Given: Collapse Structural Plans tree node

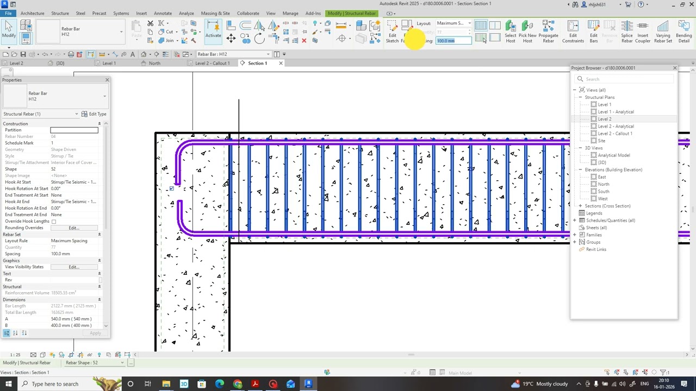Looking at the screenshot, I should click(x=580, y=97).
